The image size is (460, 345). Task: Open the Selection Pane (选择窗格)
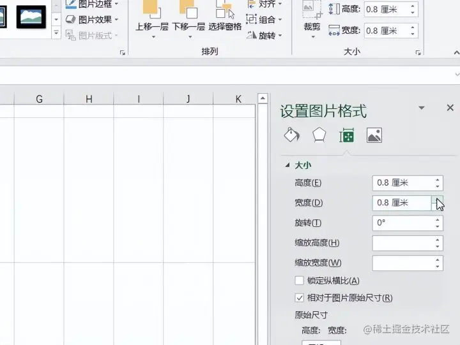(x=225, y=15)
